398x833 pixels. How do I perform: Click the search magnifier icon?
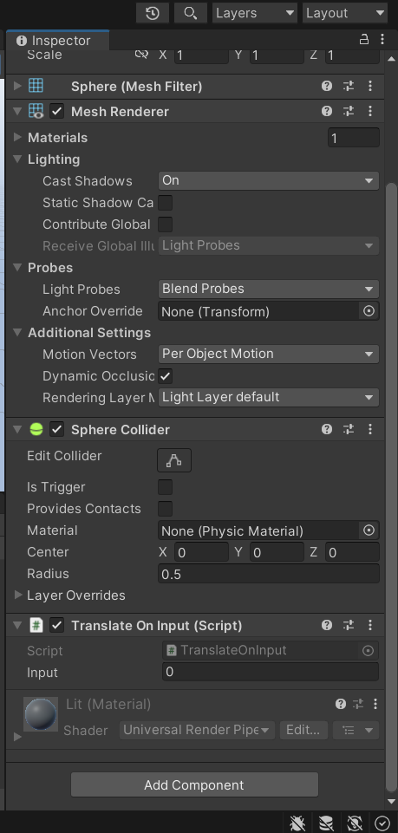[x=190, y=13]
